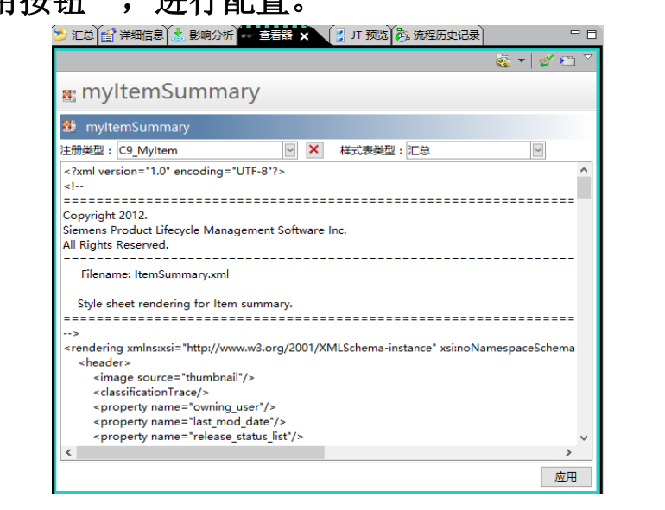This screenshot has height=510, width=665.
Task: Click the folder-window toolbar icon
Action: (567, 61)
